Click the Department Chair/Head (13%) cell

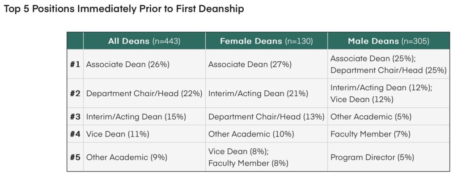(266, 116)
